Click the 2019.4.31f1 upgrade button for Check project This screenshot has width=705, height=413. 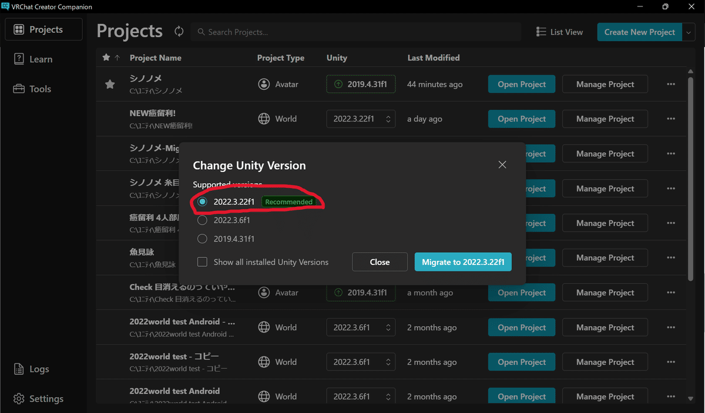361,293
